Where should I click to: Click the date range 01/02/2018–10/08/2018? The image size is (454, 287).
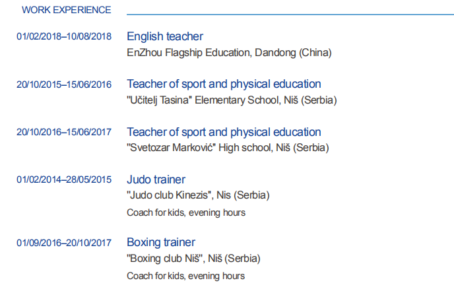64,36
